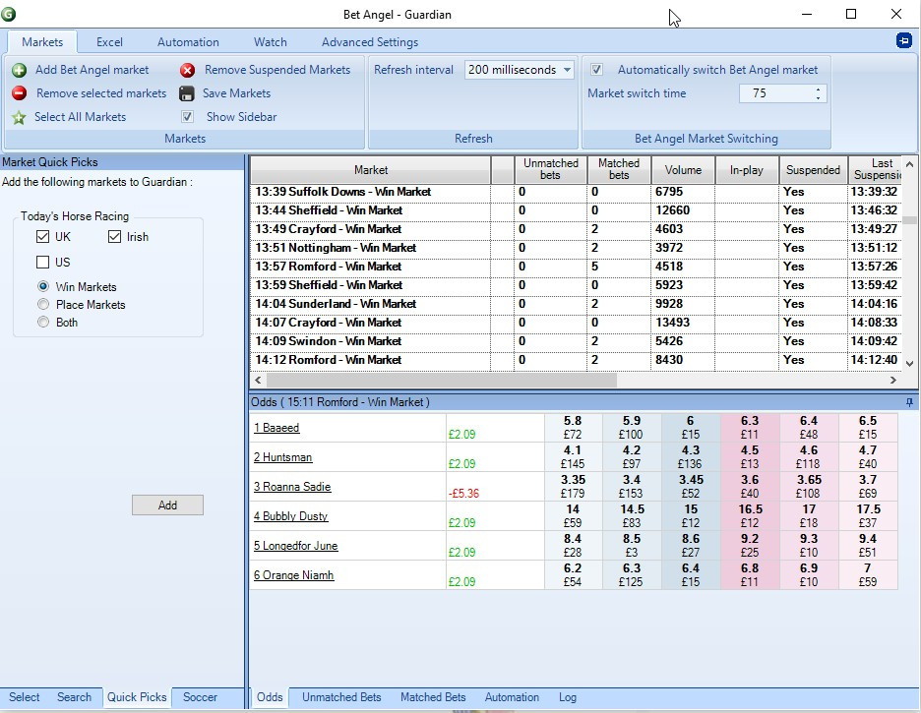Open the 5 Longedfor June runner link
The image size is (921, 713).
[x=296, y=545]
